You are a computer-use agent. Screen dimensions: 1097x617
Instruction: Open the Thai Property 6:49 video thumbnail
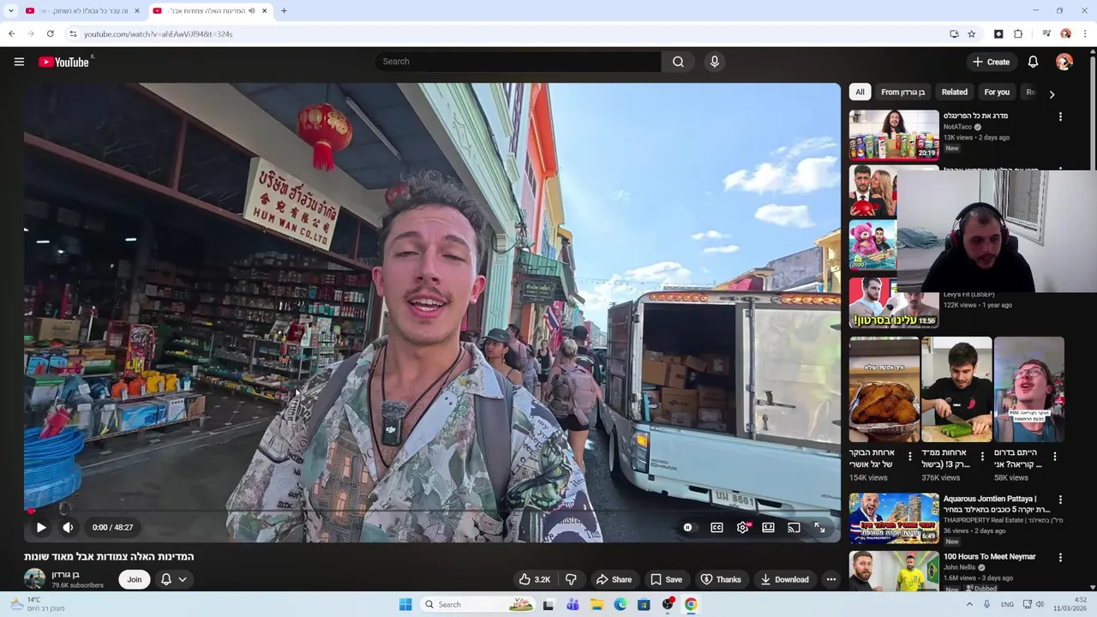[894, 518]
